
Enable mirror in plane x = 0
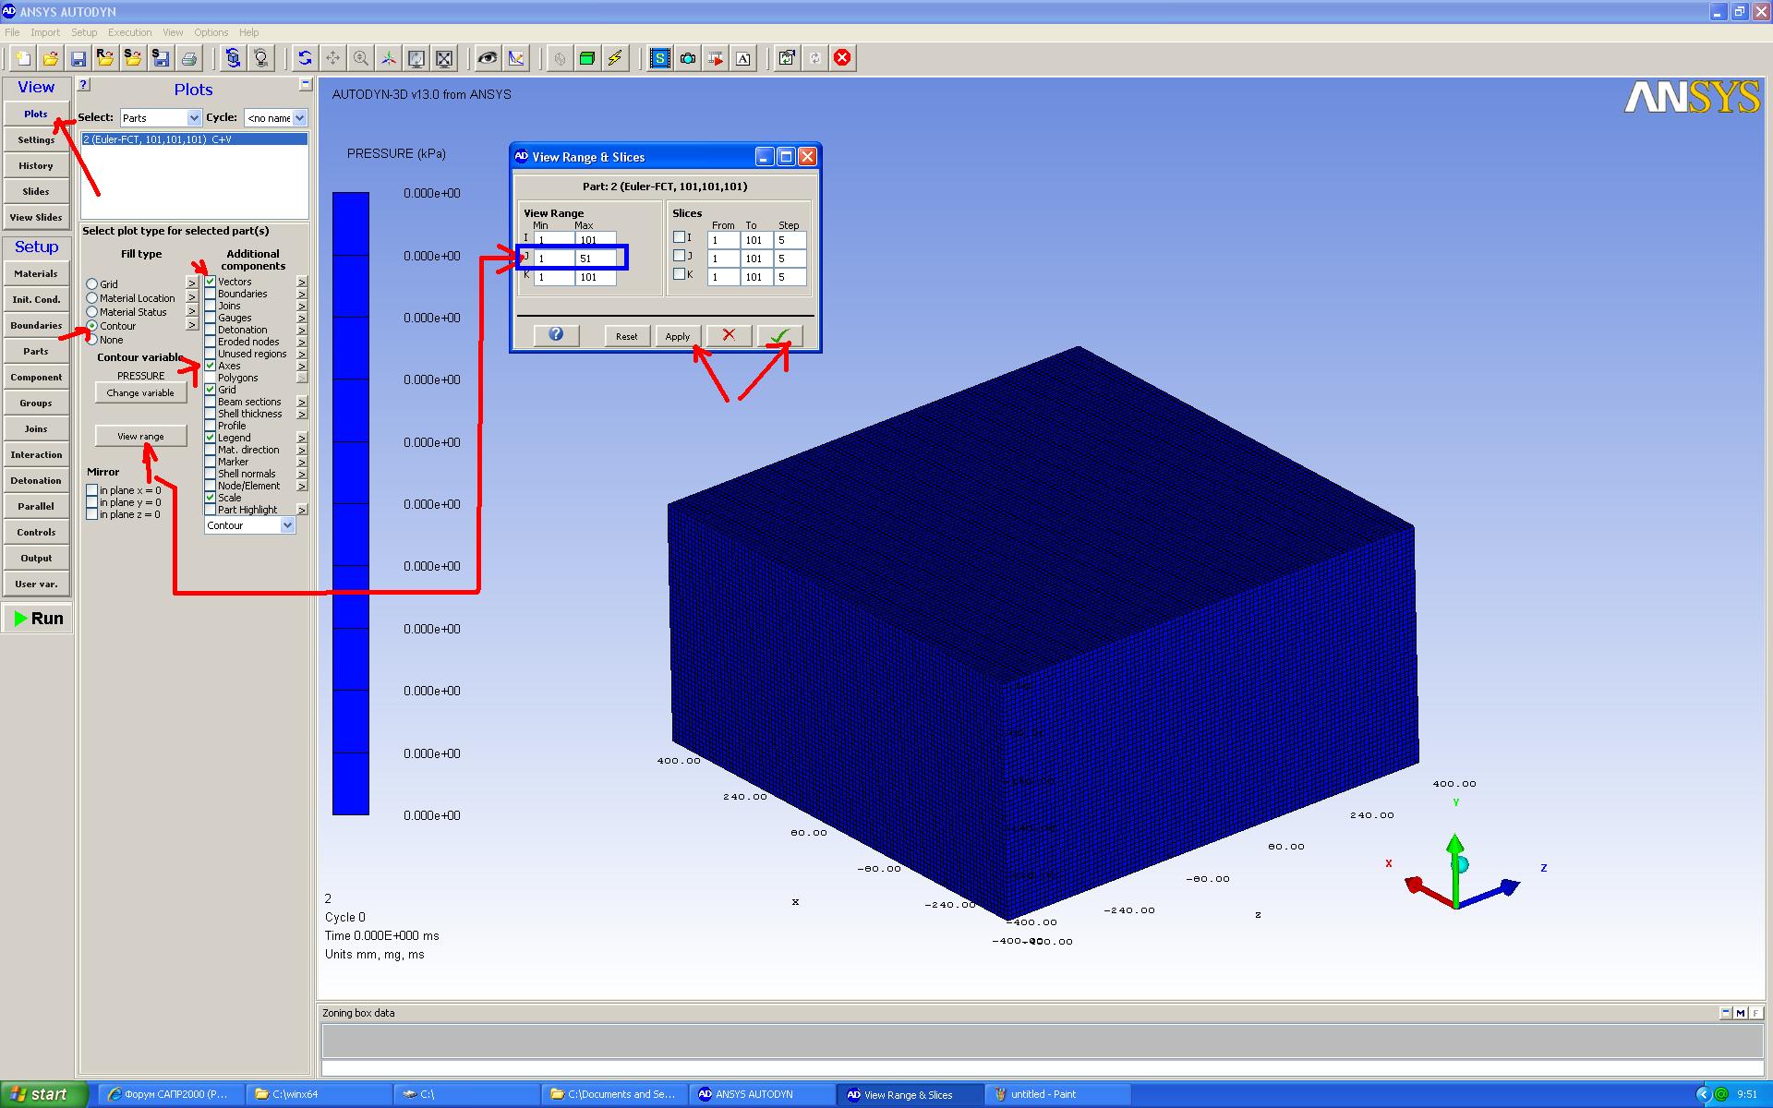pyautogui.click(x=92, y=490)
